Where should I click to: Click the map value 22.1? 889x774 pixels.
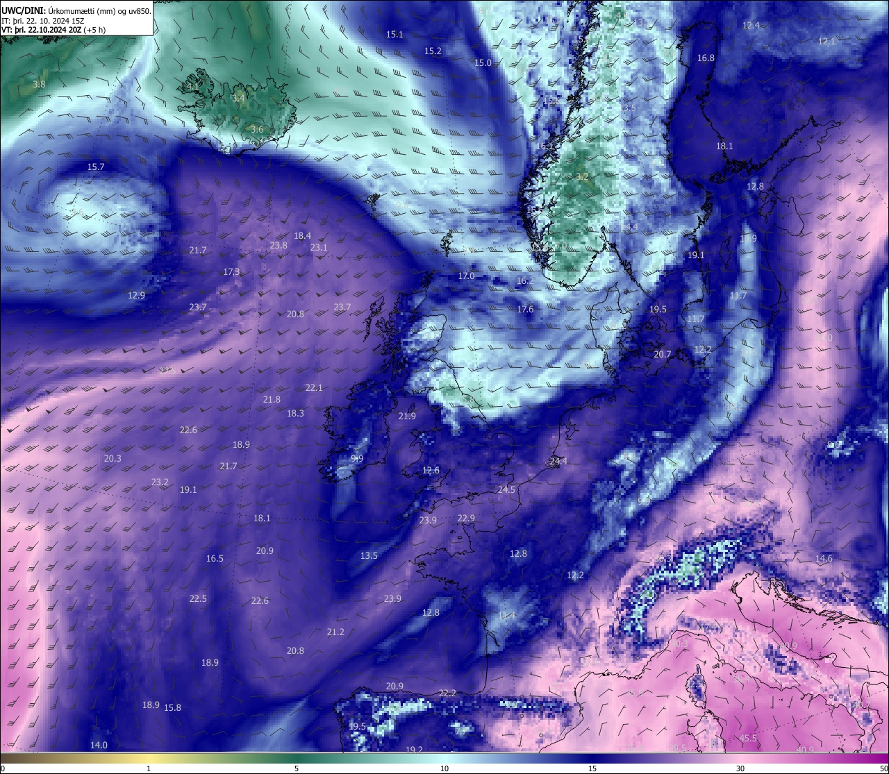coord(314,387)
